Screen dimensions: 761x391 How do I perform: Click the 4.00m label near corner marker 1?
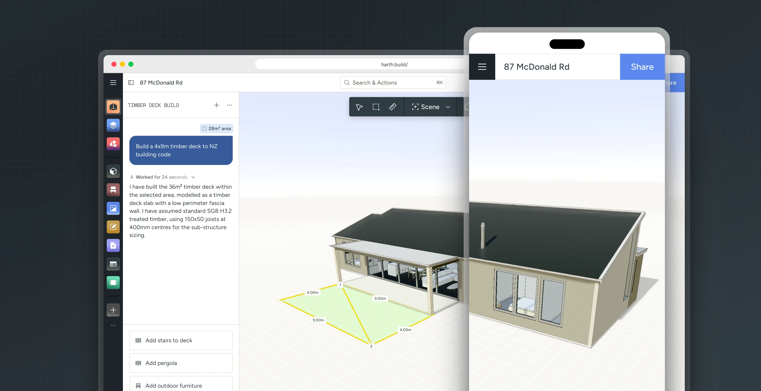[313, 292]
